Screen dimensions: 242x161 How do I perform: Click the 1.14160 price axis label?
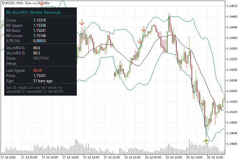click(232, 102)
